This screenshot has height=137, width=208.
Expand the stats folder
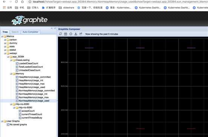pos(5,46)
